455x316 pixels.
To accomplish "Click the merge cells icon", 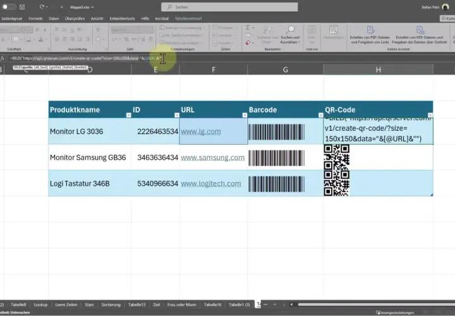I will 98,39.
